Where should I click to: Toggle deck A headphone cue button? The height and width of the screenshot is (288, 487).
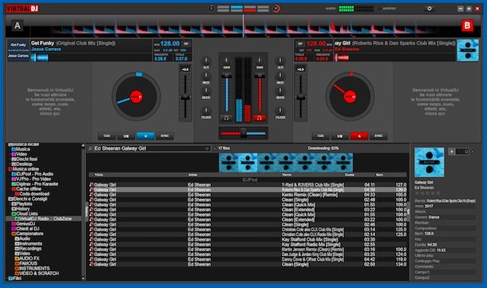pos(227,117)
